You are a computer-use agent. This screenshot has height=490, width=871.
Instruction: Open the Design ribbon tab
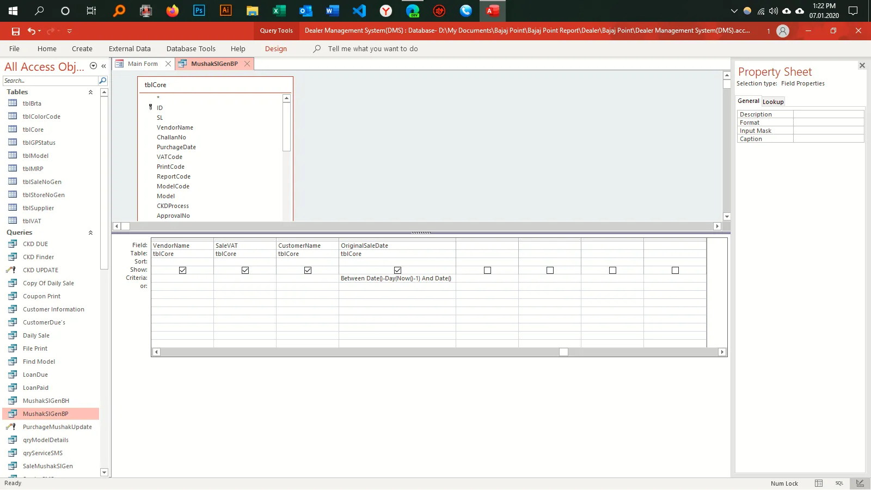coord(276,48)
